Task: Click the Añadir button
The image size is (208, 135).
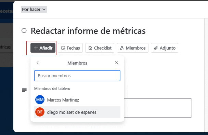Action: (x=43, y=48)
